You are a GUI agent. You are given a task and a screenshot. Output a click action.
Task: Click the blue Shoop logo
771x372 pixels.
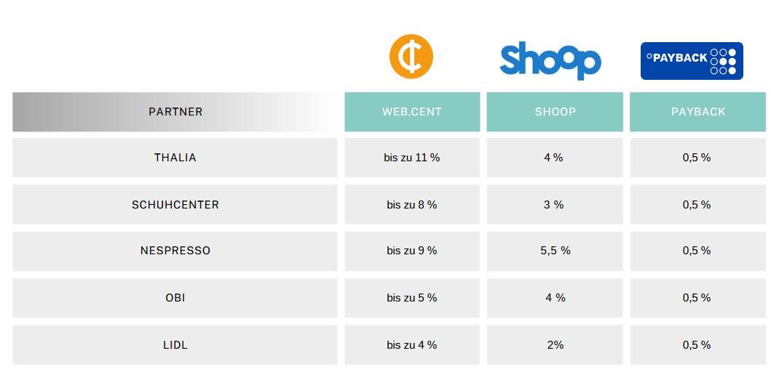[x=550, y=61]
